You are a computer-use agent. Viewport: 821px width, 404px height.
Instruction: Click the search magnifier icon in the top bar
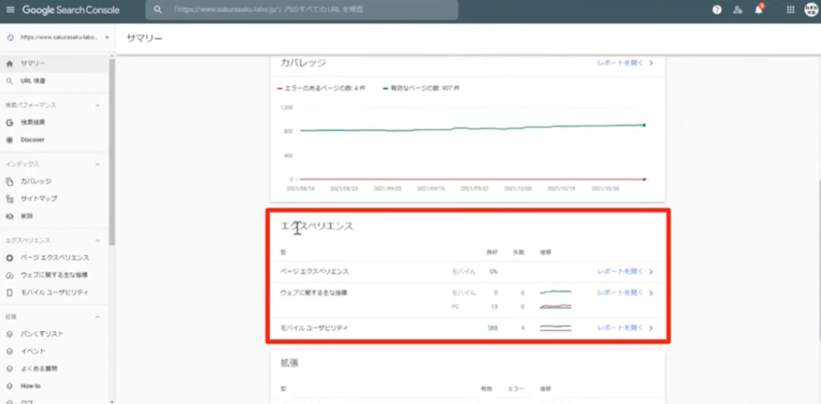(x=158, y=10)
